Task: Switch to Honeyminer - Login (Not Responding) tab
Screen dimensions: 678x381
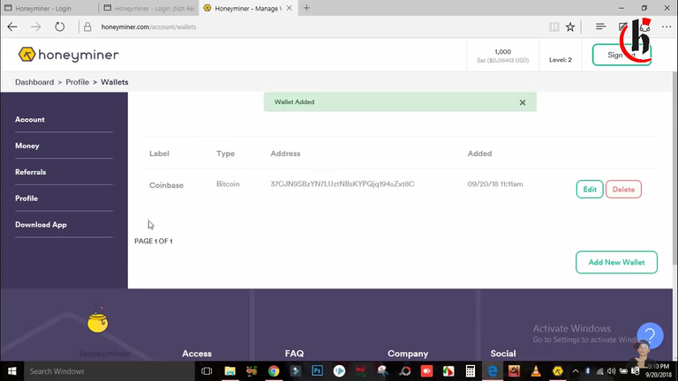Action: (148, 8)
